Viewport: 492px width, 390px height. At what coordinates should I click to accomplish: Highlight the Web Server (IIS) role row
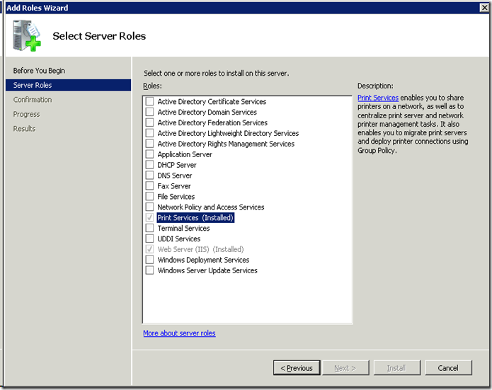tap(200, 249)
